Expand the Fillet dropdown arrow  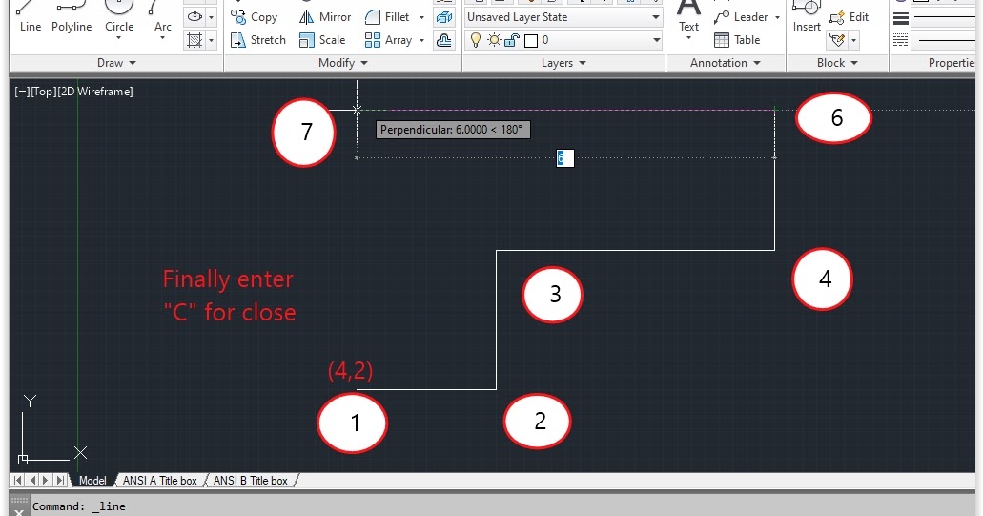tap(421, 17)
